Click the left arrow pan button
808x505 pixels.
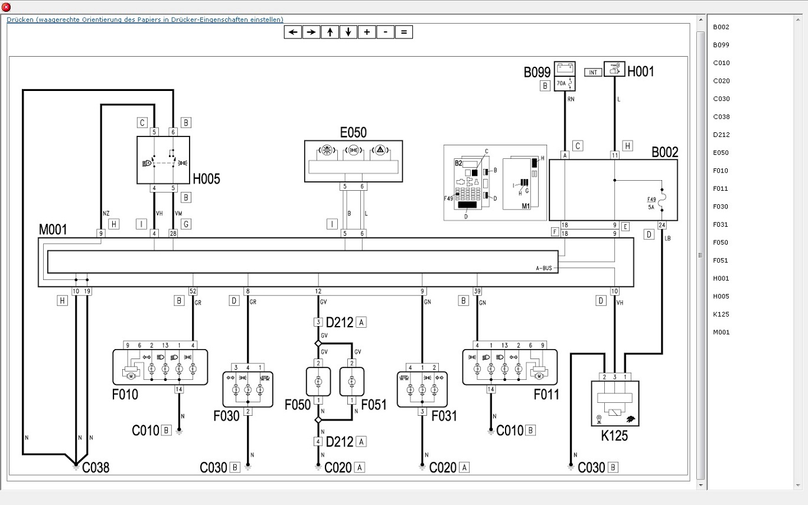coord(293,32)
